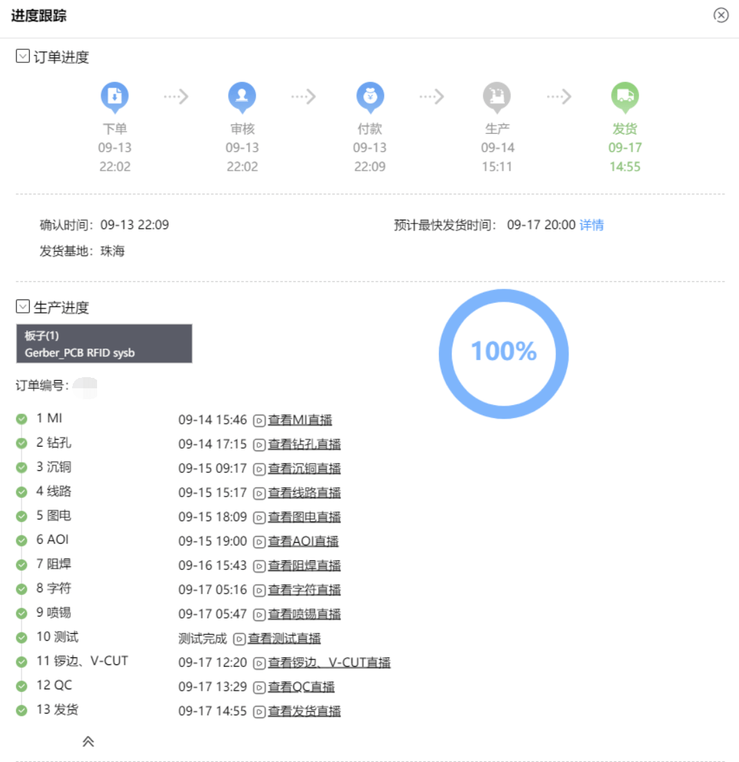Select the 板子(1) Gerber_PCB RFID sysb tab

point(105,344)
